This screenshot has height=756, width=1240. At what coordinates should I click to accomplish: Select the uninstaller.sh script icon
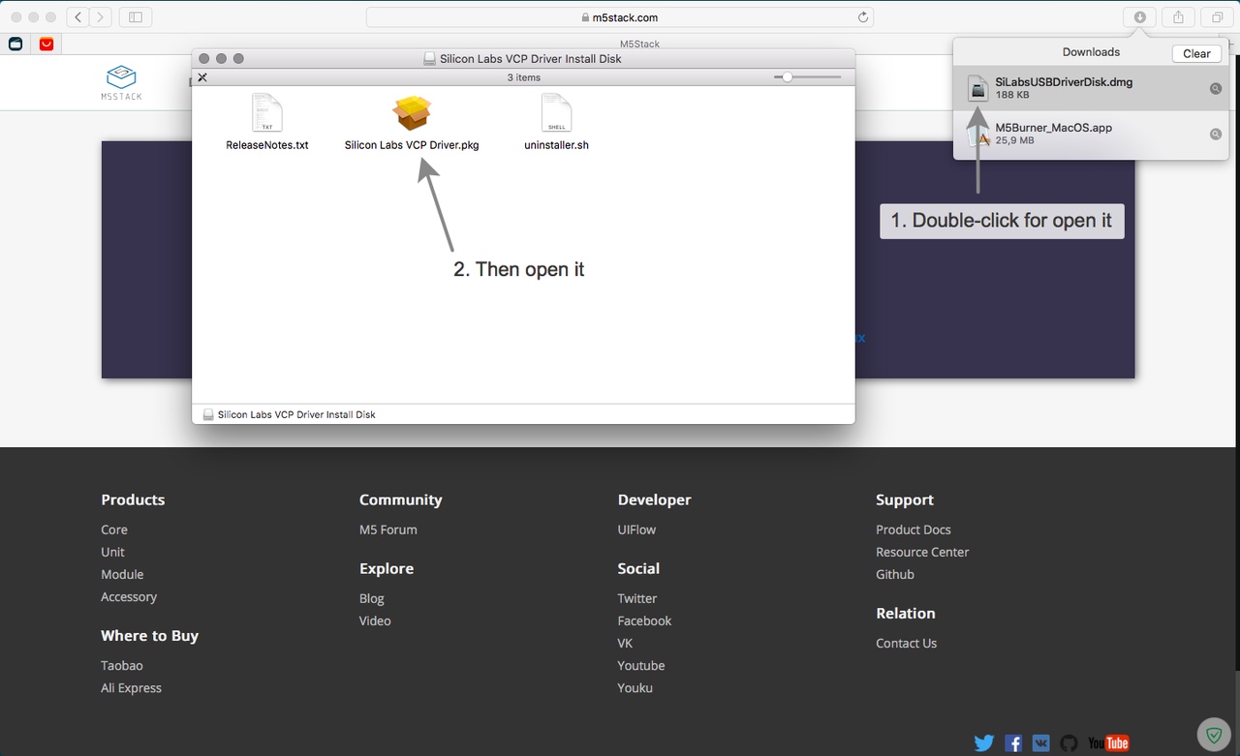556,113
